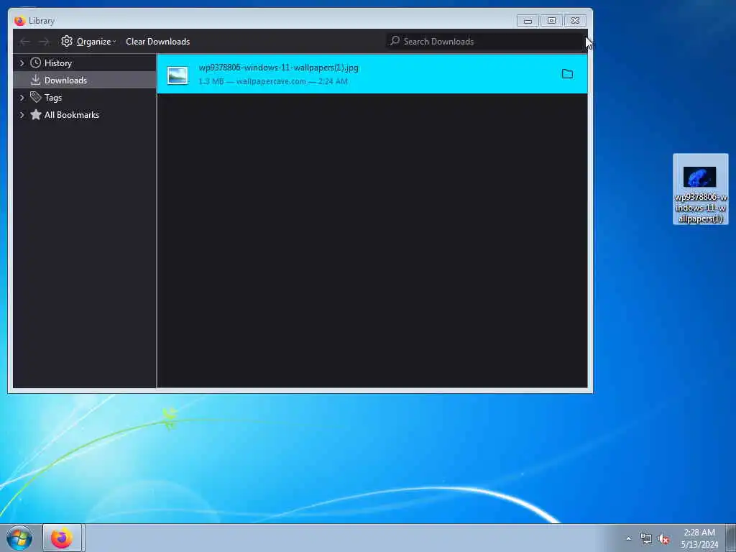The image size is (736, 552).
Task: Click the taskbar clock showing 2:28 AM
Action: [x=699, y=538]
